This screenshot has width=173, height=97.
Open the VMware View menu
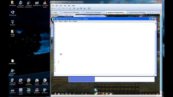(61, 6)
